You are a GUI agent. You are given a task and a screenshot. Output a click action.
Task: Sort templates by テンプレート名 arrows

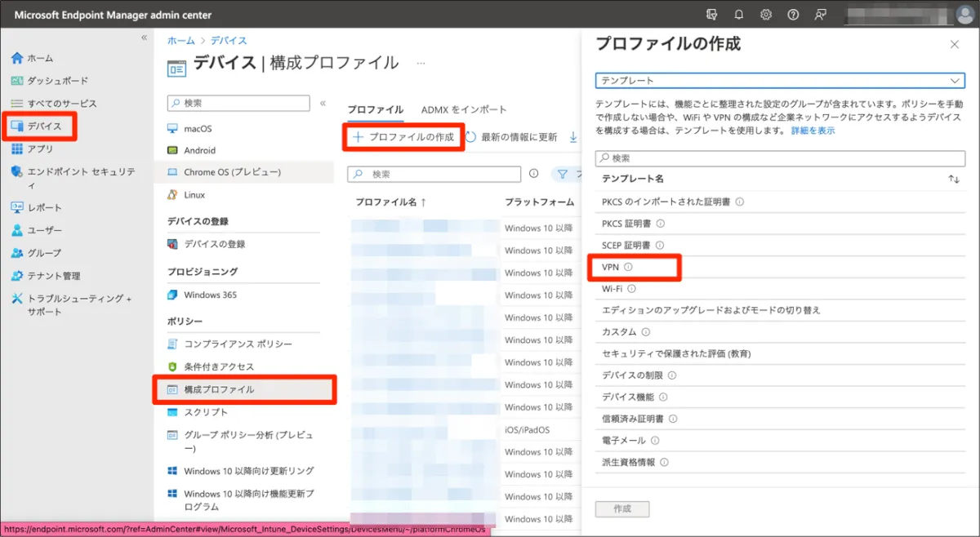pos(953,179)
